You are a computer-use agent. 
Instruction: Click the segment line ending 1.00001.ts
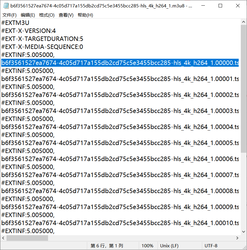coord(120,79)
